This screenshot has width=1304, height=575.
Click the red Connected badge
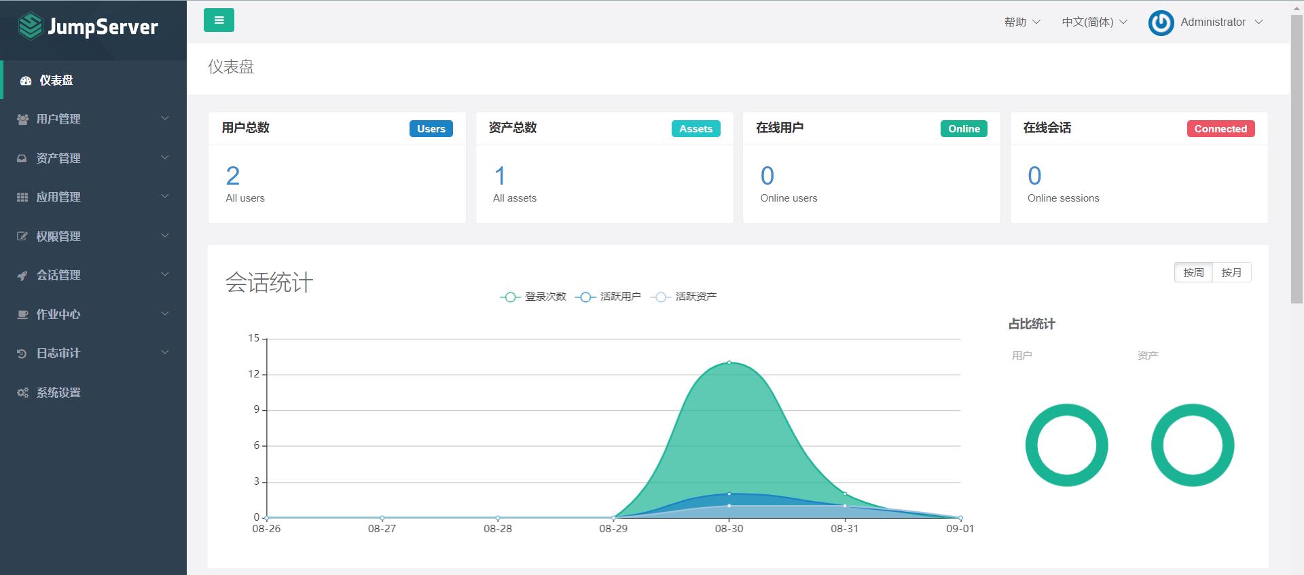[1220, 129]
